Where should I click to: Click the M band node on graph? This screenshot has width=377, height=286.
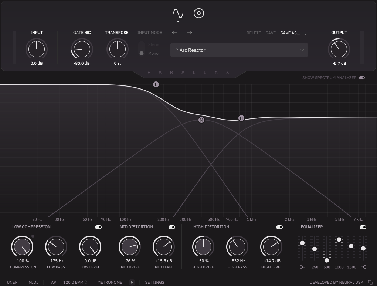(x=201, y=120)
